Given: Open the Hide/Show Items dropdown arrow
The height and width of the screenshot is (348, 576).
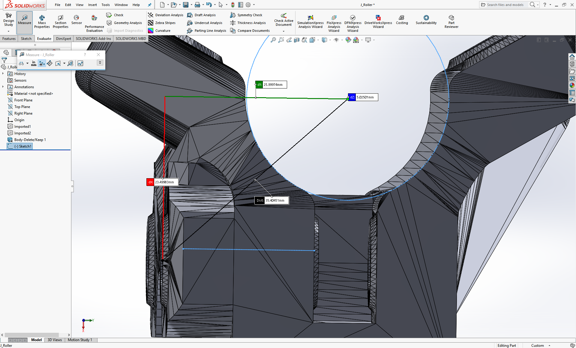Looking at the screenshot, I should [342, 40].
